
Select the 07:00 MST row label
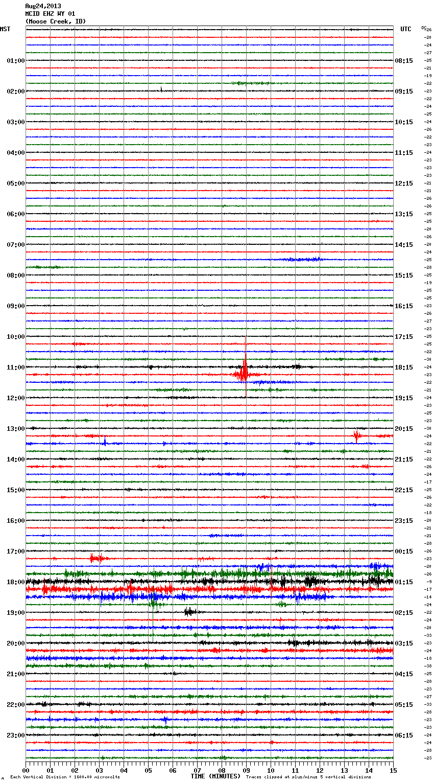coord(16,245)
